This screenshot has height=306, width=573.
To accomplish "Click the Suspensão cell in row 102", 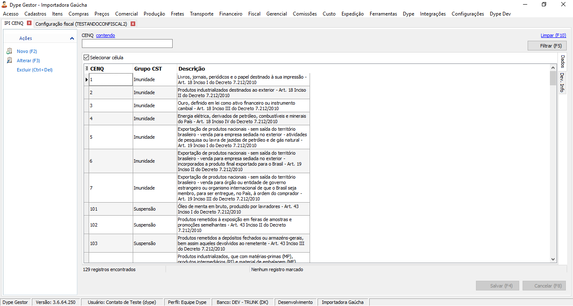I will [x=155, y=225].
